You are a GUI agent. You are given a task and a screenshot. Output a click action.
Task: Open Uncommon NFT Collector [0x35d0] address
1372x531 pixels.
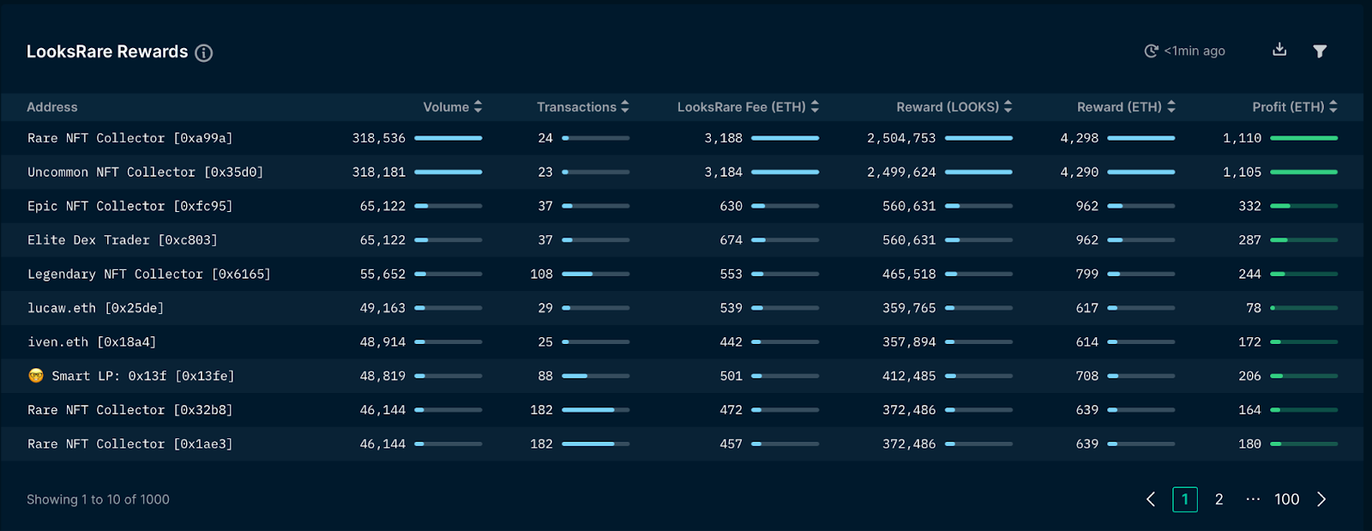(145, 172)
